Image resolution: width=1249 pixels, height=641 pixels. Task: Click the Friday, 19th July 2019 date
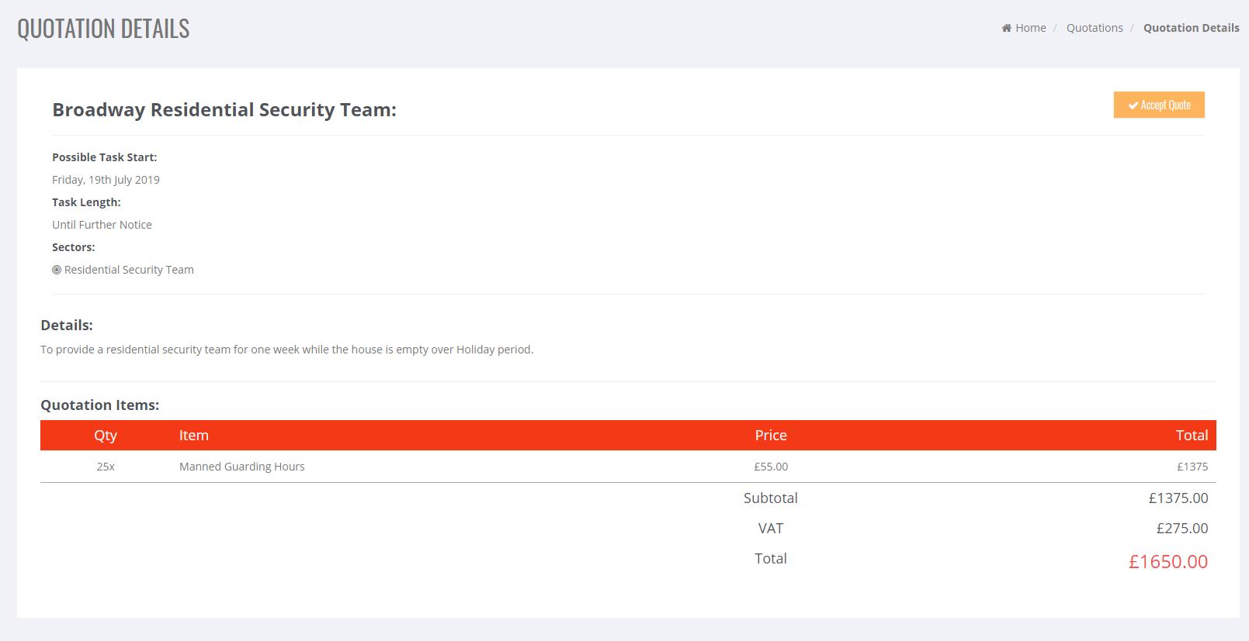[x=106, y=180]
